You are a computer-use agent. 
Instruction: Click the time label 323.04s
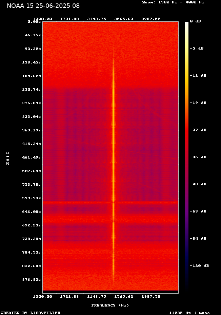[32, 117]
